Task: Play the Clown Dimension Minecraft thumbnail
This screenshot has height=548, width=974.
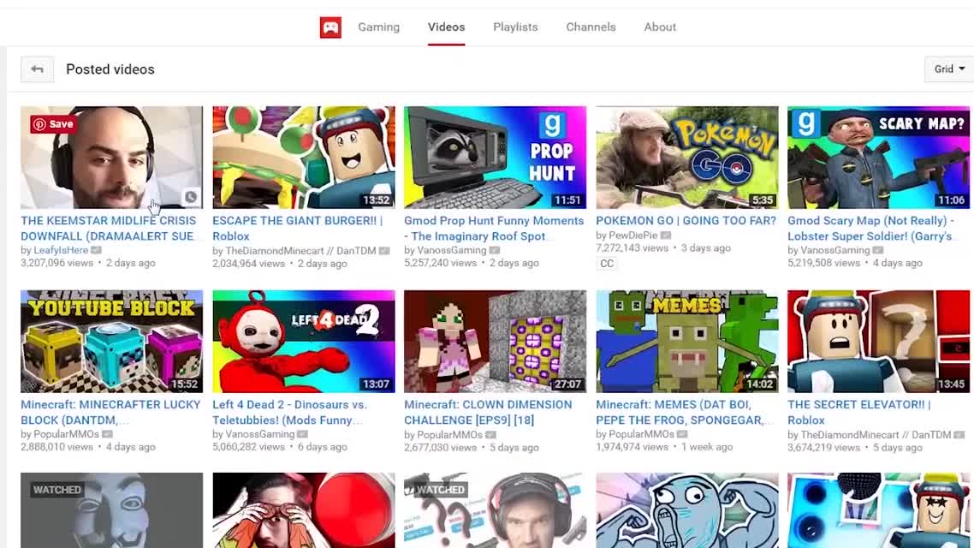Action: tap(495, 341)
